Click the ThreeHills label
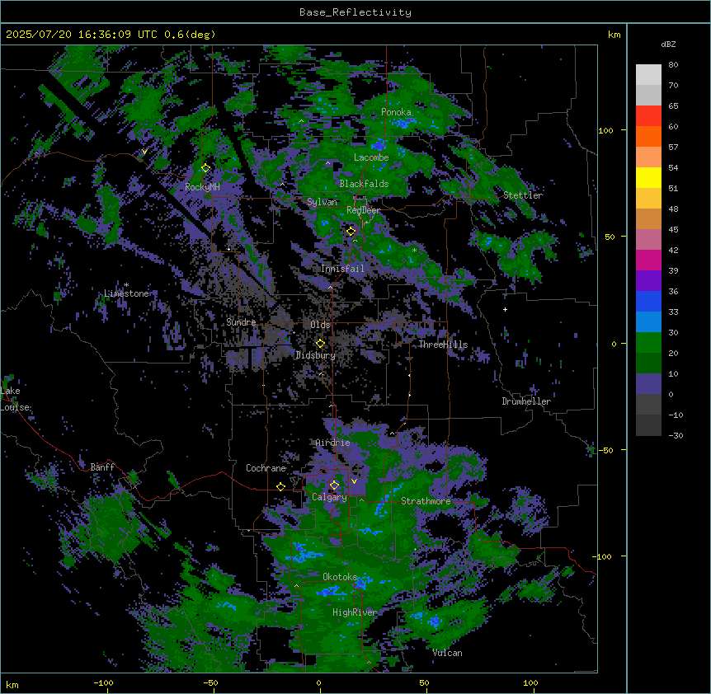Image resolution: width=711 pixels, height=694 pixels. point(443,345)
